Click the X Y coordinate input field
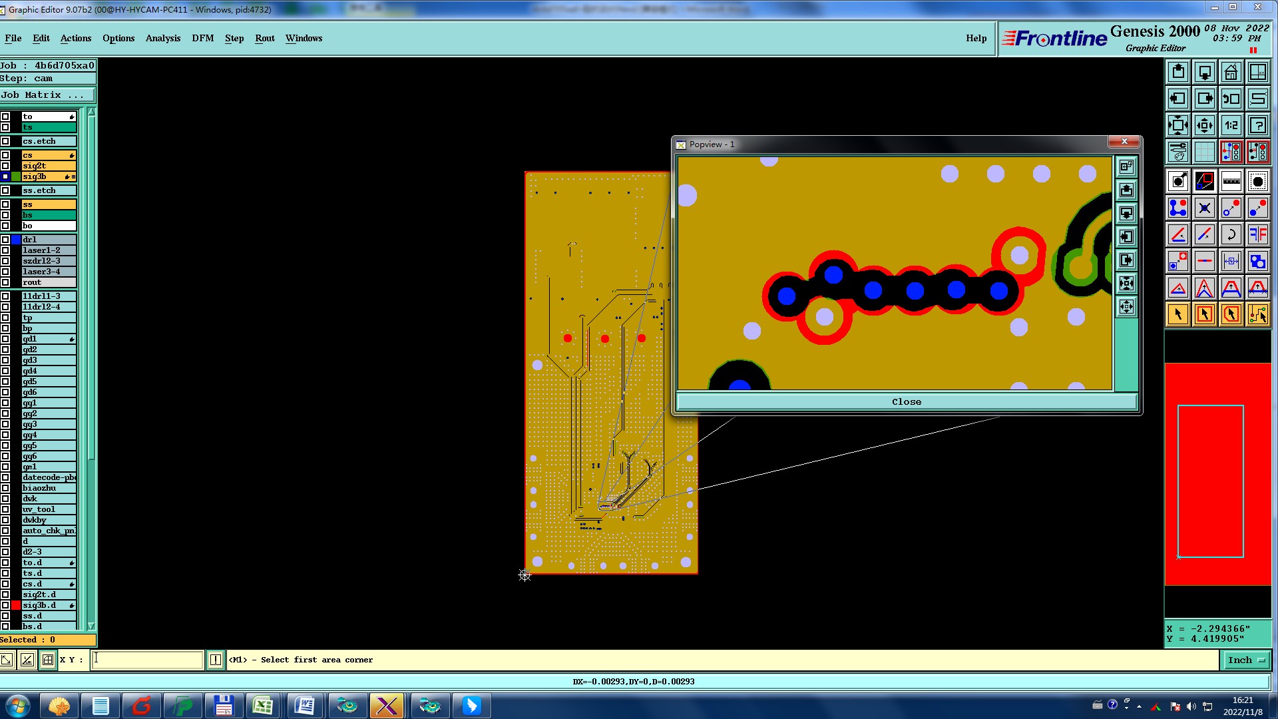 point(147,660)
